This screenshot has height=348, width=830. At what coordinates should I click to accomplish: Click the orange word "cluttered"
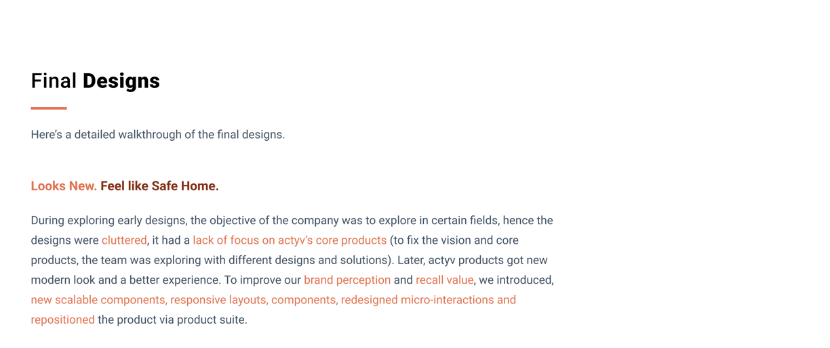(124, 240)
